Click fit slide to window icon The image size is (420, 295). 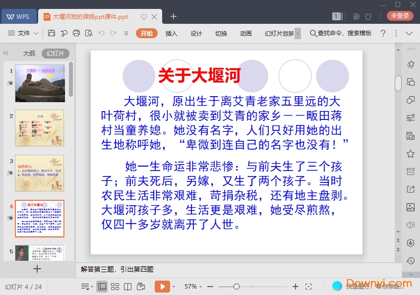pyautogui.click(x=308, y=287)
